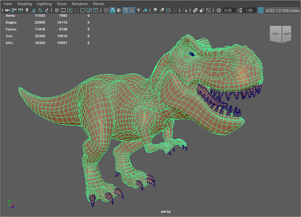The width and height of the screenshot is (301, 217).
Task: Click the FRONT face of the ViewCube
Action: (x=287, y=34)
